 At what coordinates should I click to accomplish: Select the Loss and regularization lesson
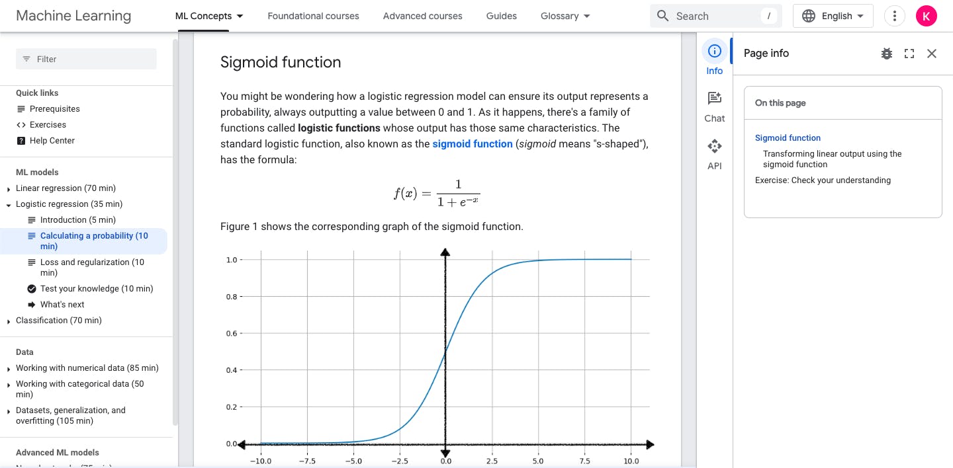click(91, 267)
